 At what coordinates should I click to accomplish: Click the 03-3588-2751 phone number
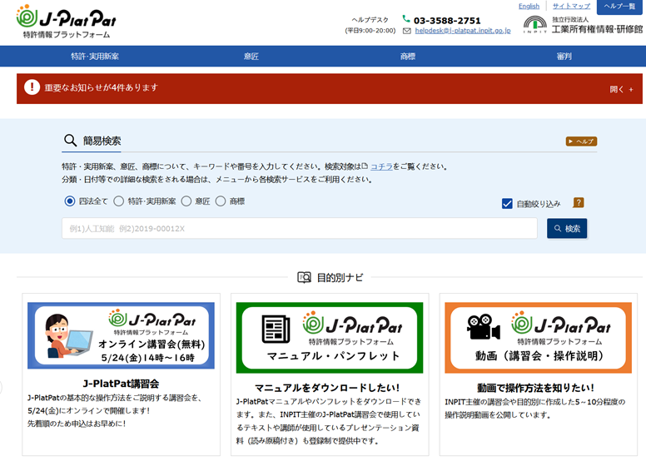click(447, 20)
